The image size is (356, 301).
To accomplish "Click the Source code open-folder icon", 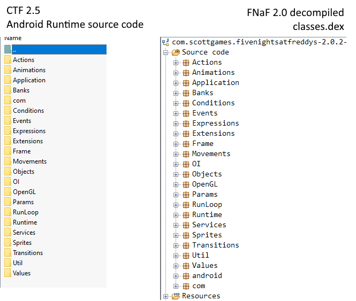I will click(176, 52).
